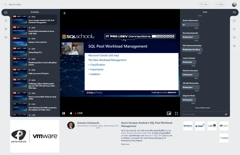This screenshot has width=240, height=155.
Task: Go back to lobby arrow
Action: click(x=6, y=5)
